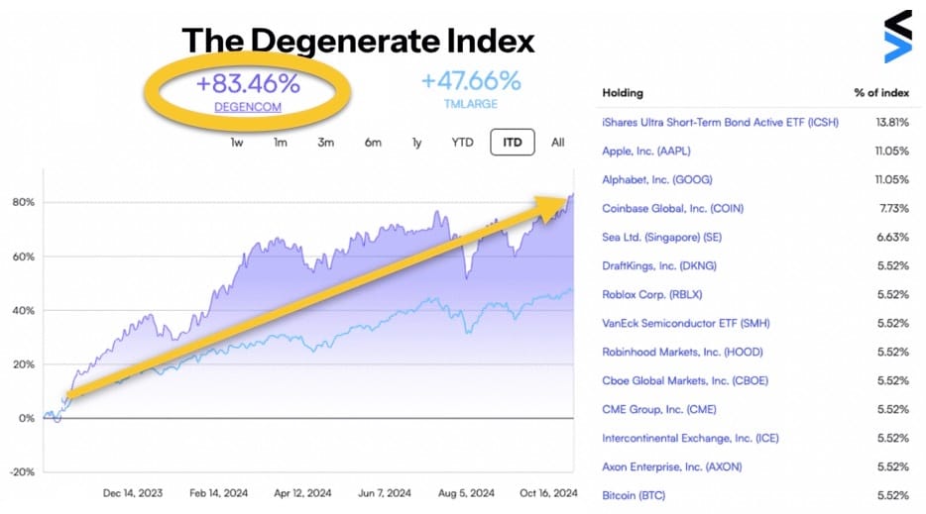Open DraftKings, Inc. (DKNG) holding
Screen dimensions: 926x514
coord(659,265)
